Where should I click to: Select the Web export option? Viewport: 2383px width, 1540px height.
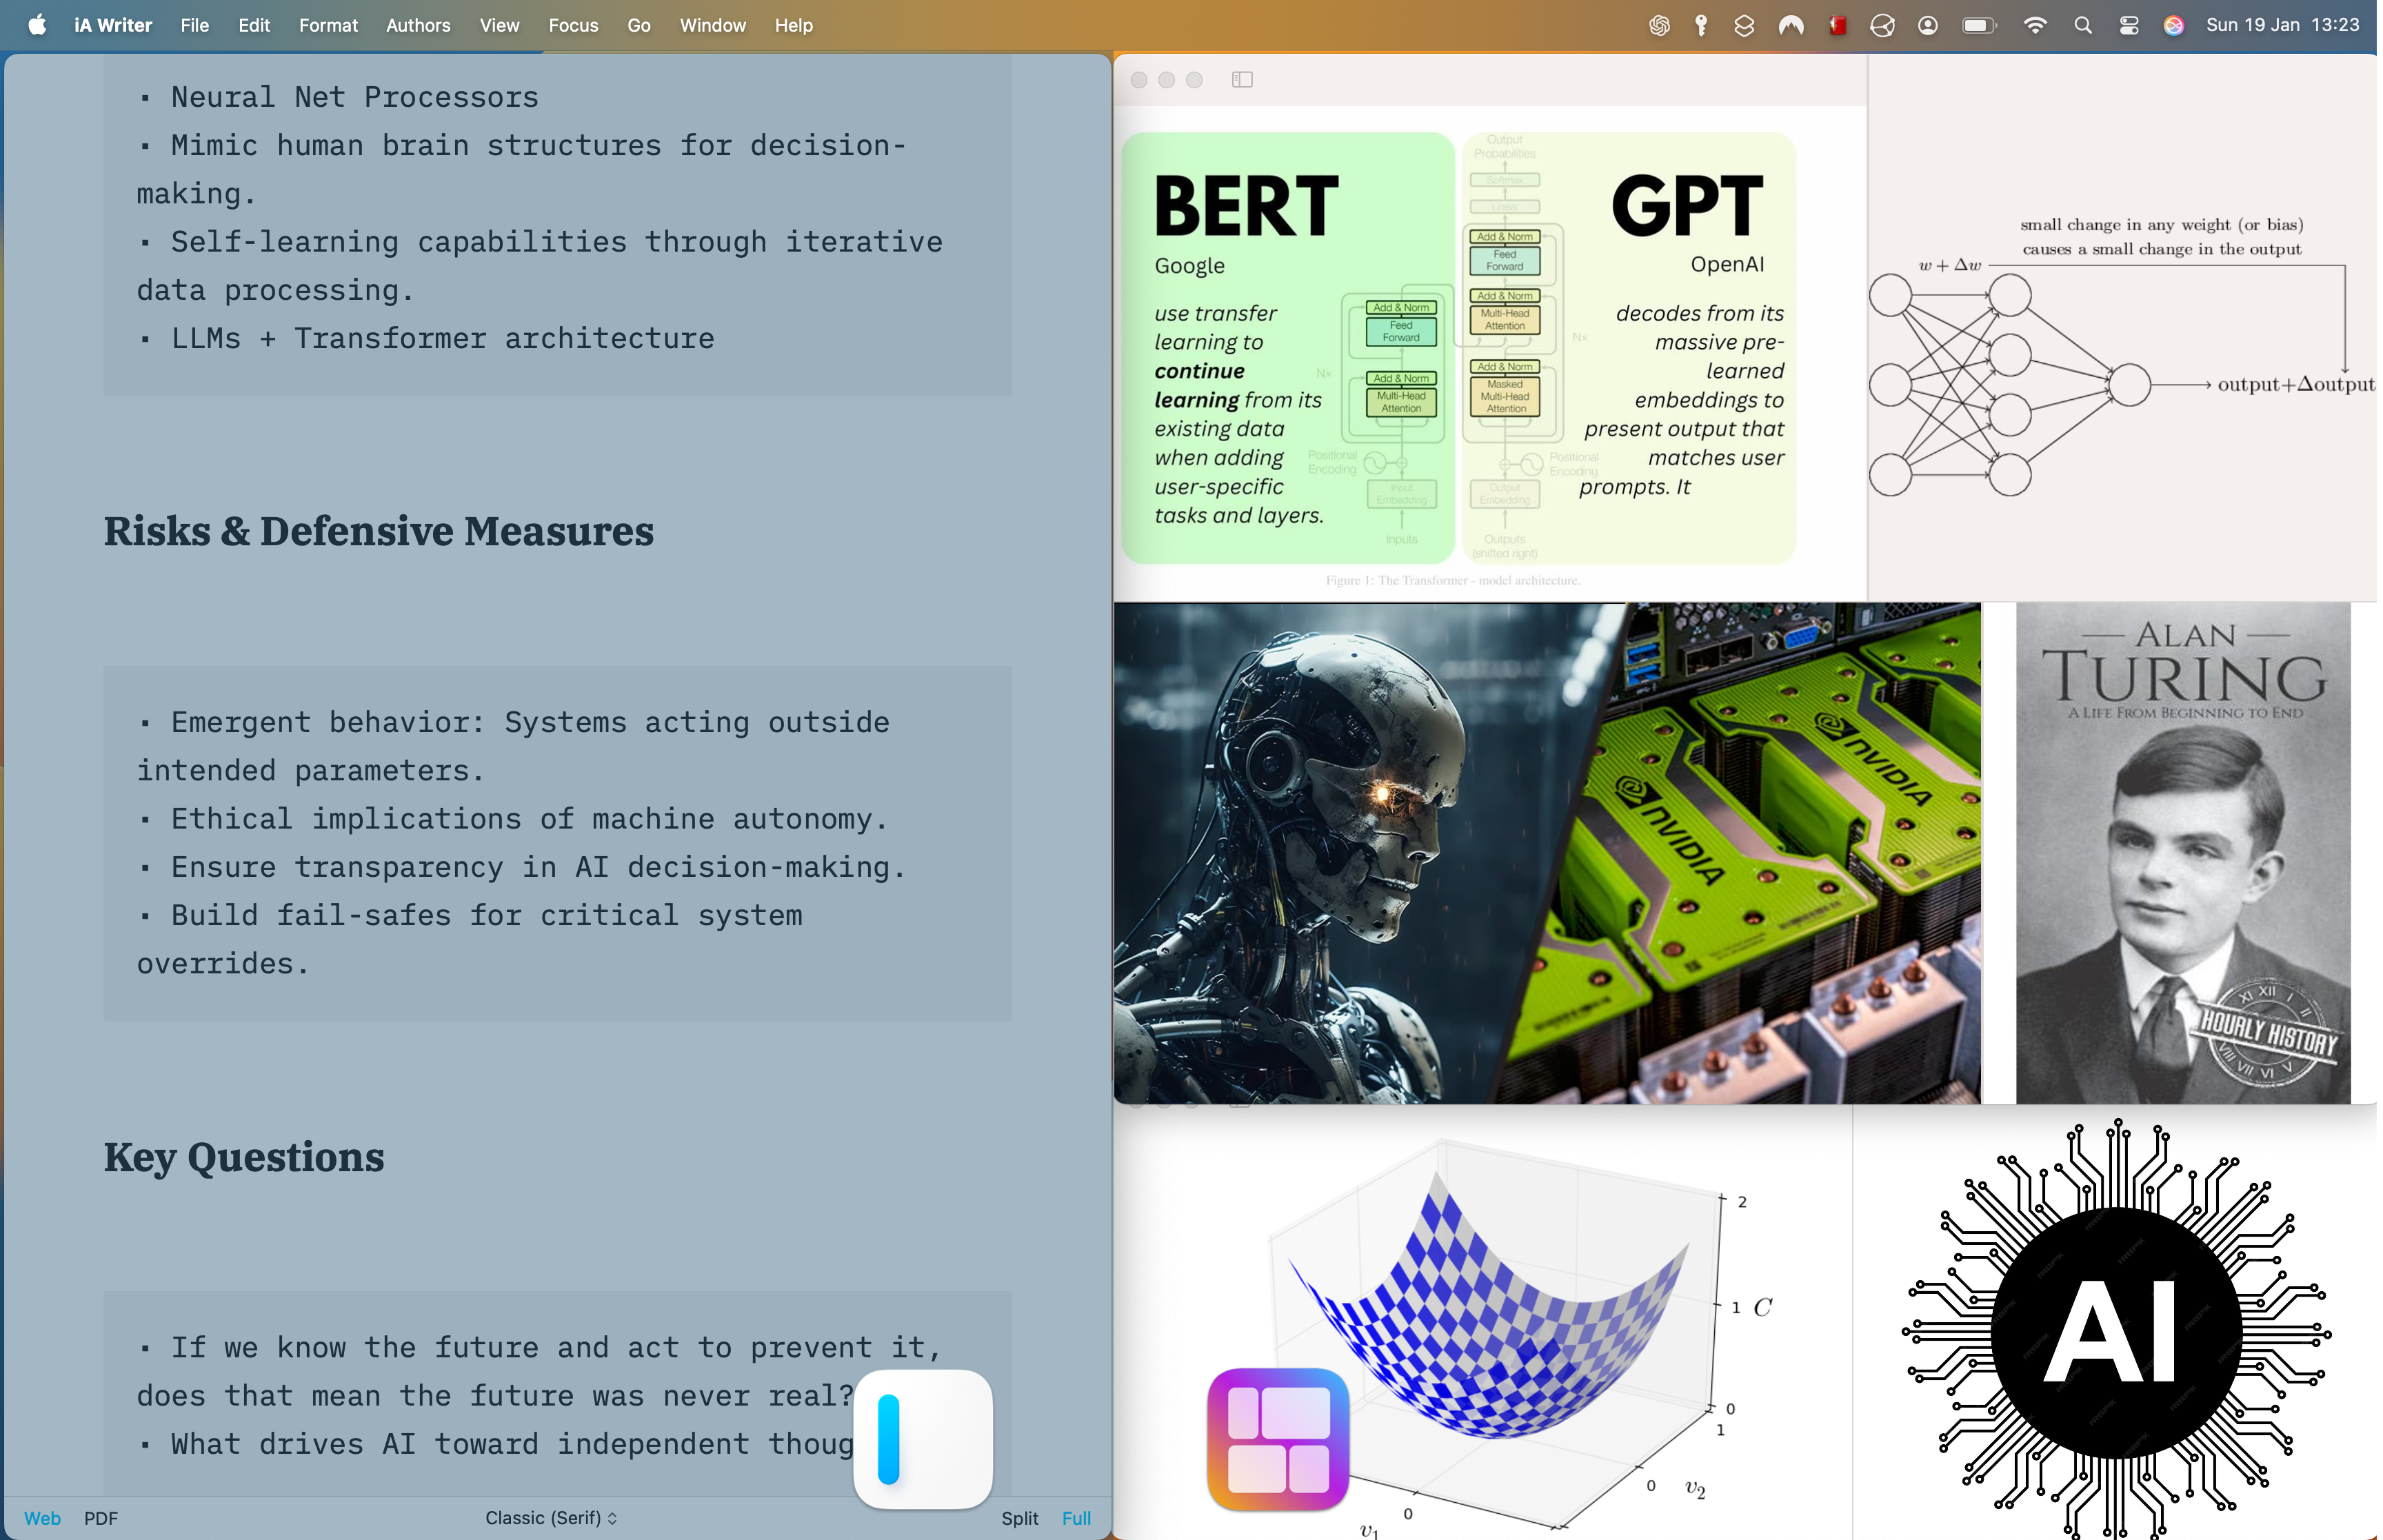[42, 1518]
